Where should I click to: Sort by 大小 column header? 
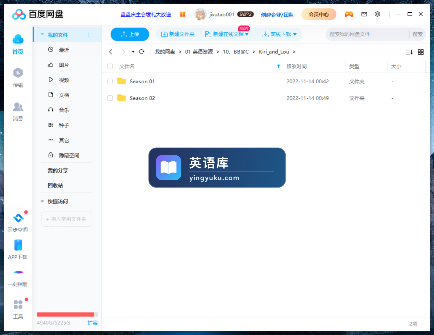click(x=396, y=66)
